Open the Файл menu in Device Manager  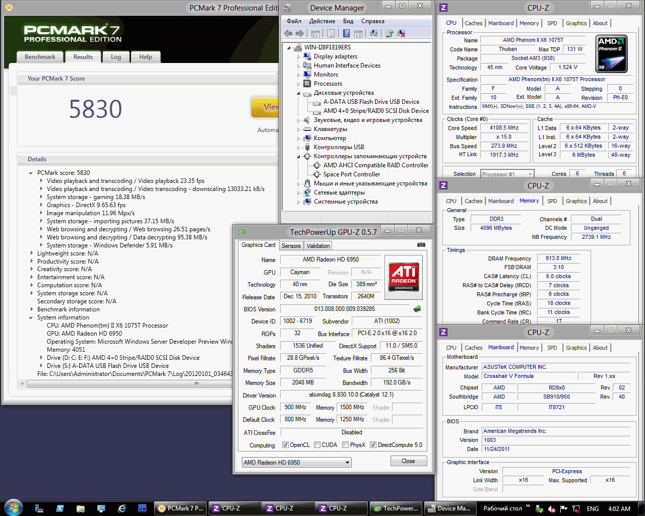pyautogui.click(x=294, y=21)
